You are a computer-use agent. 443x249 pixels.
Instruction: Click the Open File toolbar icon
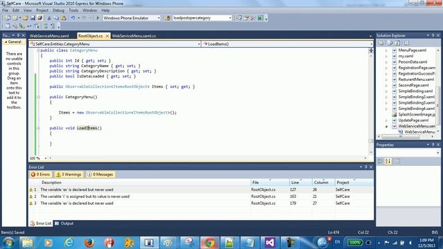tap(26, 18)
